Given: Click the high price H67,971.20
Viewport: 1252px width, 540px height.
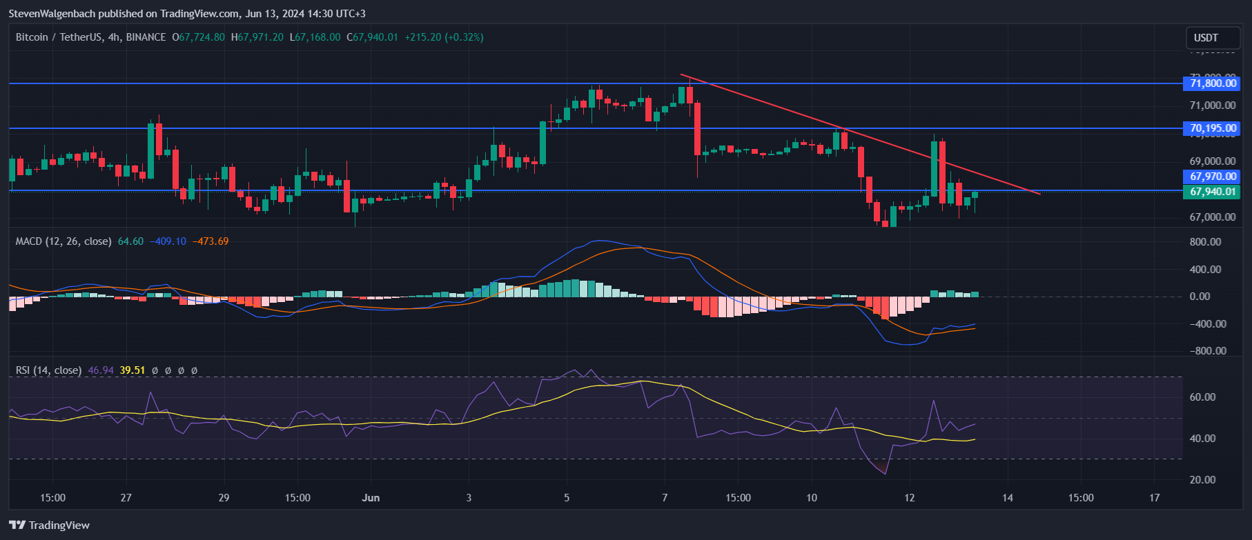Looking at the screenshot, I should (257, 37).
